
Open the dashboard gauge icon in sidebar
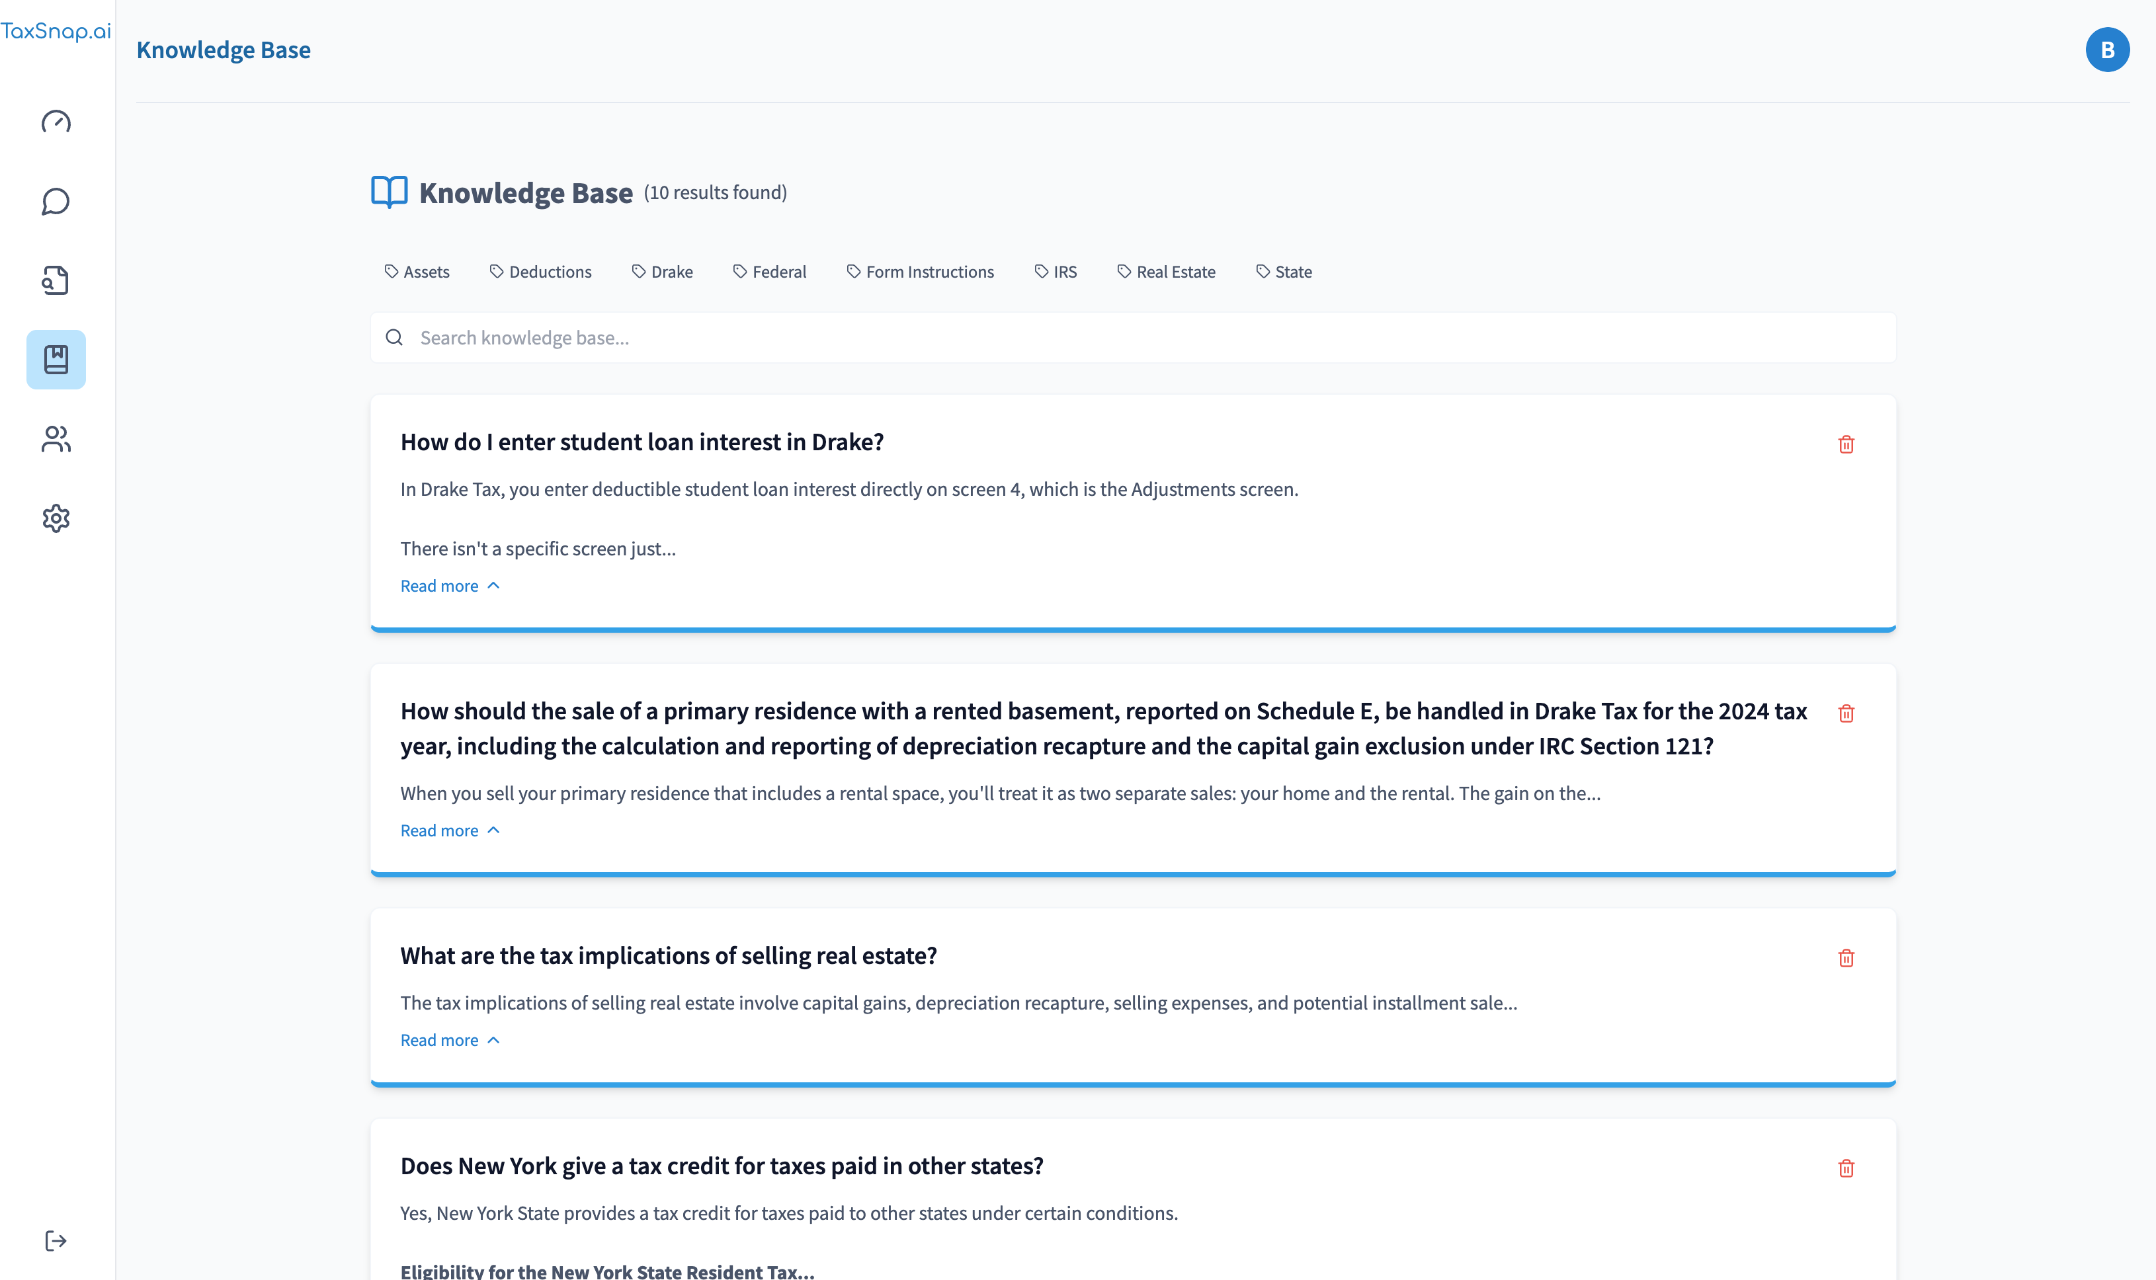tap(56, 122)
